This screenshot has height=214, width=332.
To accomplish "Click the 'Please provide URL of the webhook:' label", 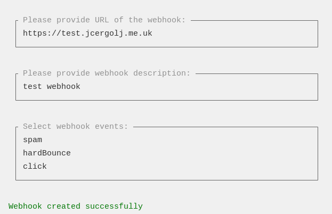I will (104, 20).
